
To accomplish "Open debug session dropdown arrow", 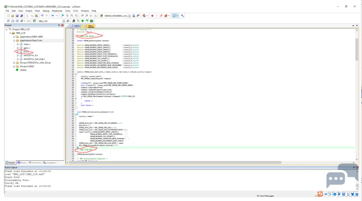I will pyautogui.click(x=147, y=16).
